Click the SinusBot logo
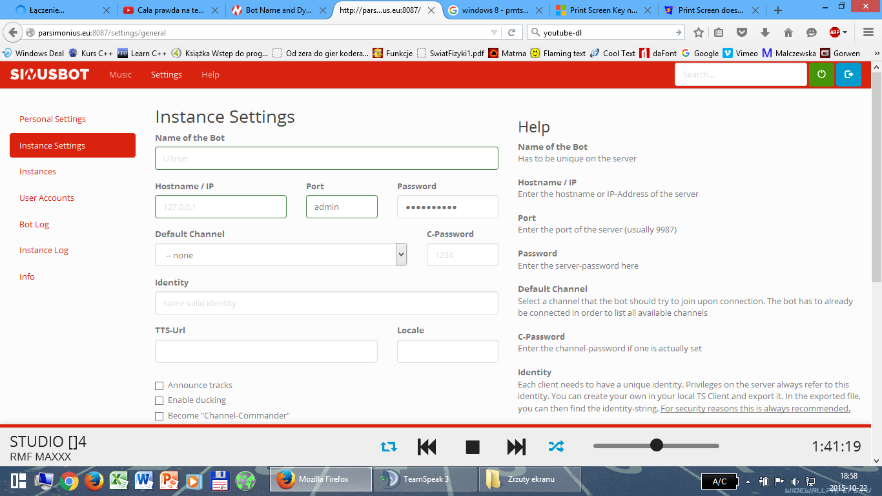This screenshot has height=496, width=882. pyautogui.click(x=50, y=74)
